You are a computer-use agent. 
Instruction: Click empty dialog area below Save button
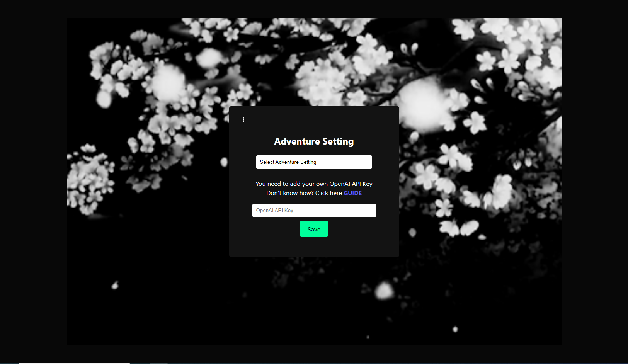click(314, 247)
